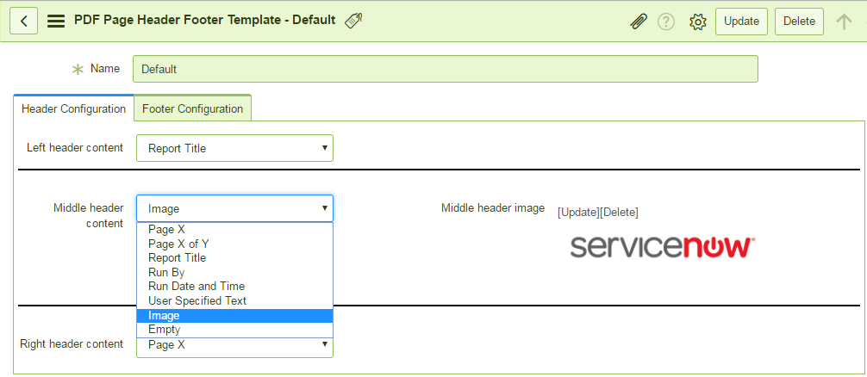
Task: Open attachments with the paperclip icon
Action: (639, 22)
